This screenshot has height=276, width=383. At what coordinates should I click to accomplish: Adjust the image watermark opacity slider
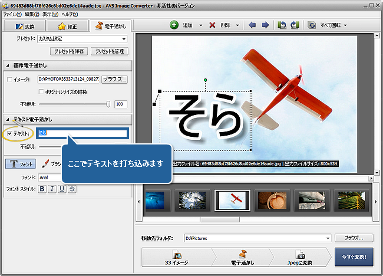click(108, 104)
